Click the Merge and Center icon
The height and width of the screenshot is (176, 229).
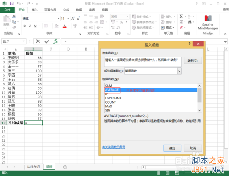click(x=102, y=22)
